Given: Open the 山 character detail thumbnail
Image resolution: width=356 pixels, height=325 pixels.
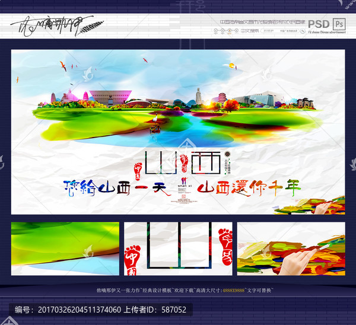Looking at the screenshot, I should (x=178, y=248).
